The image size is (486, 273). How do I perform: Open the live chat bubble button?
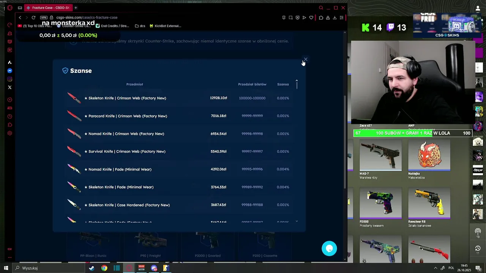[x=329, y=248]
